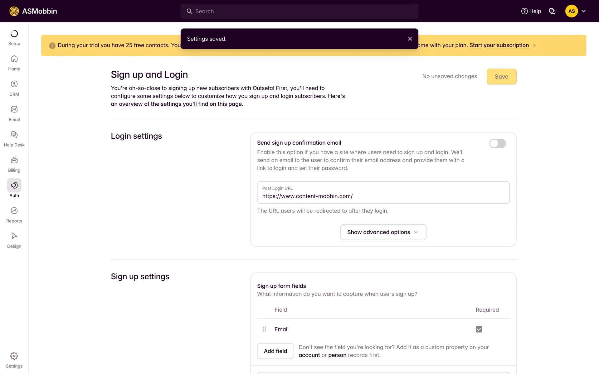
Task: Open the Setup progress icon in sidebar
Action: click(14, 34)
